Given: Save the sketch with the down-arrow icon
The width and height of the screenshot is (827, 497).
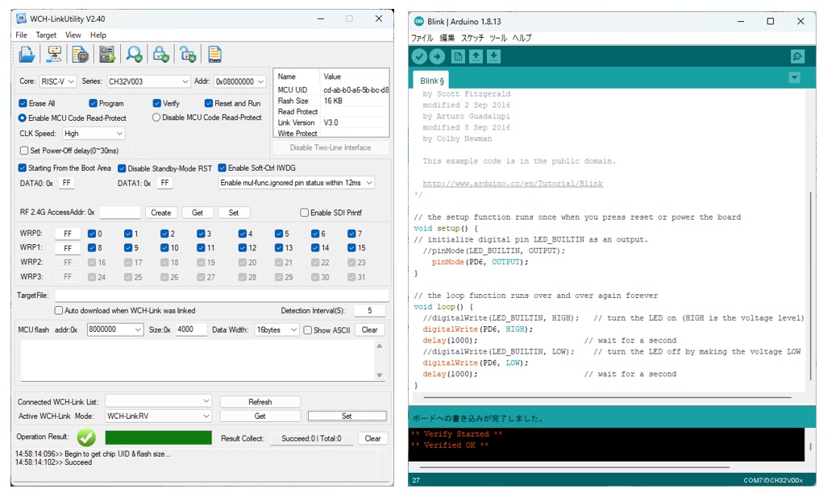Looking at the screenshot, I should pyautogui.click(x=493, y=56).
